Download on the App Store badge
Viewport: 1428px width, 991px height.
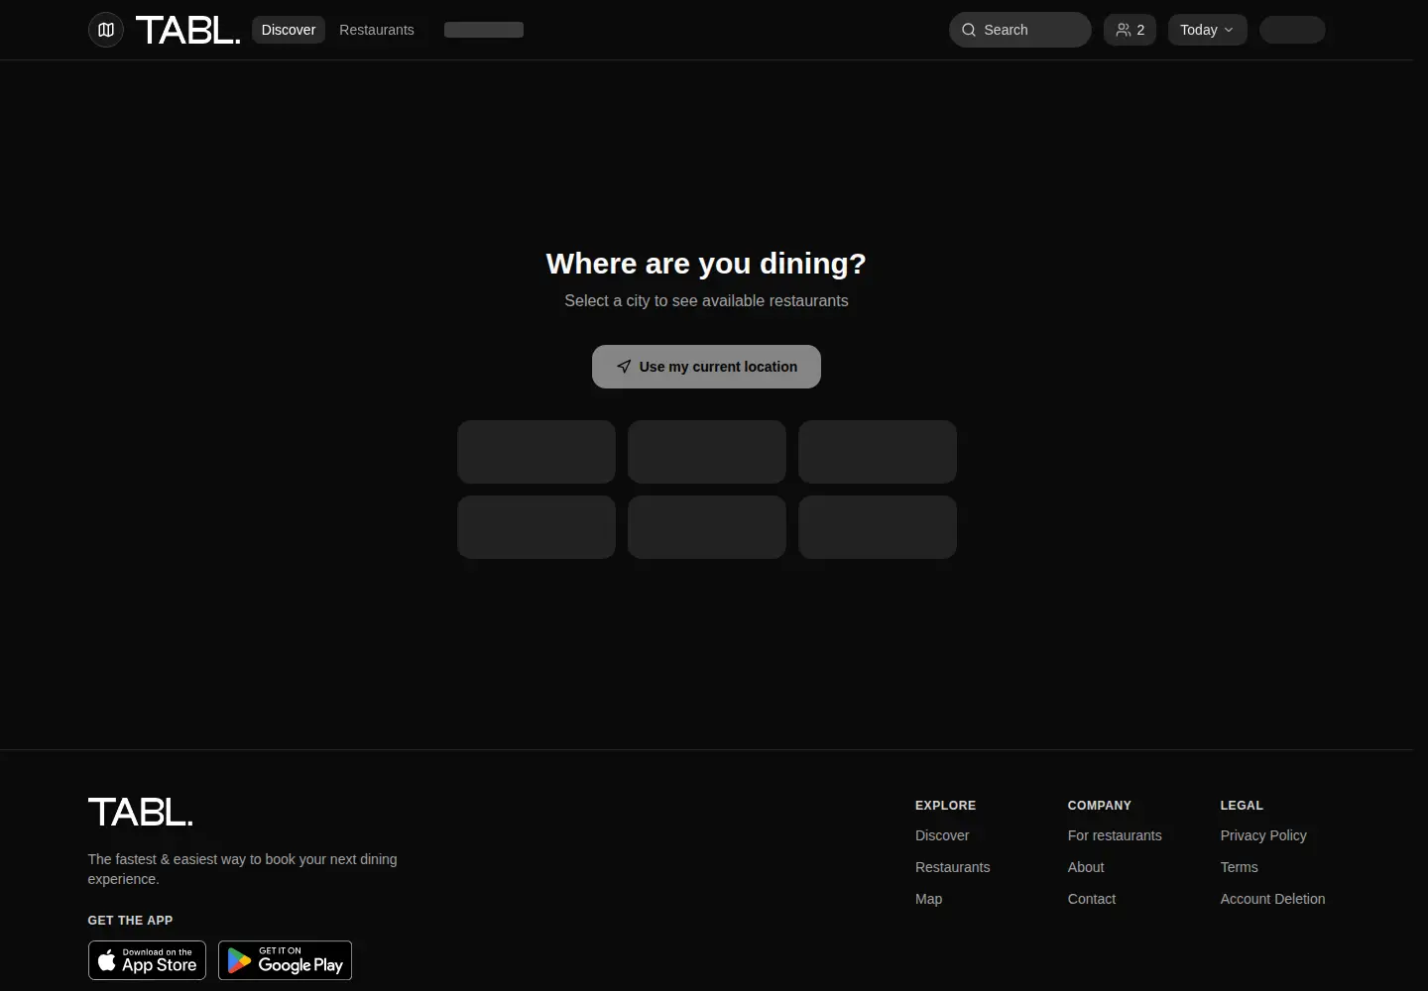[147, 960]
